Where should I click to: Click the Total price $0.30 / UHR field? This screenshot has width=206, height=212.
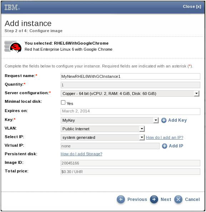point(130,172)
